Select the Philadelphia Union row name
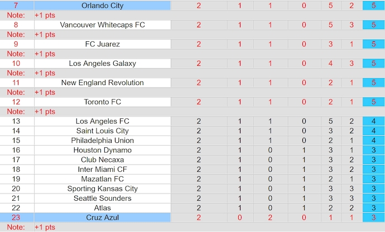385x232 pixels. [103, 141]
